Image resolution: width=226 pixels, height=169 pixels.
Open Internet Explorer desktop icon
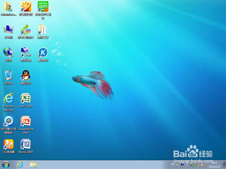click(9, 102)
